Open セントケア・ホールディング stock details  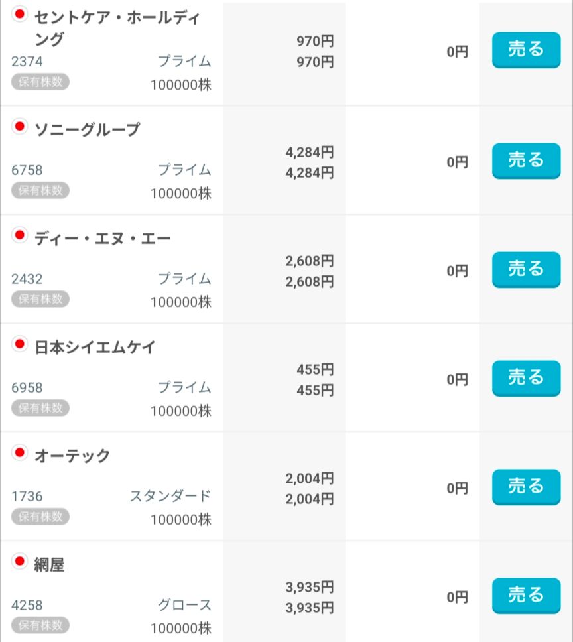coord(116,28)
